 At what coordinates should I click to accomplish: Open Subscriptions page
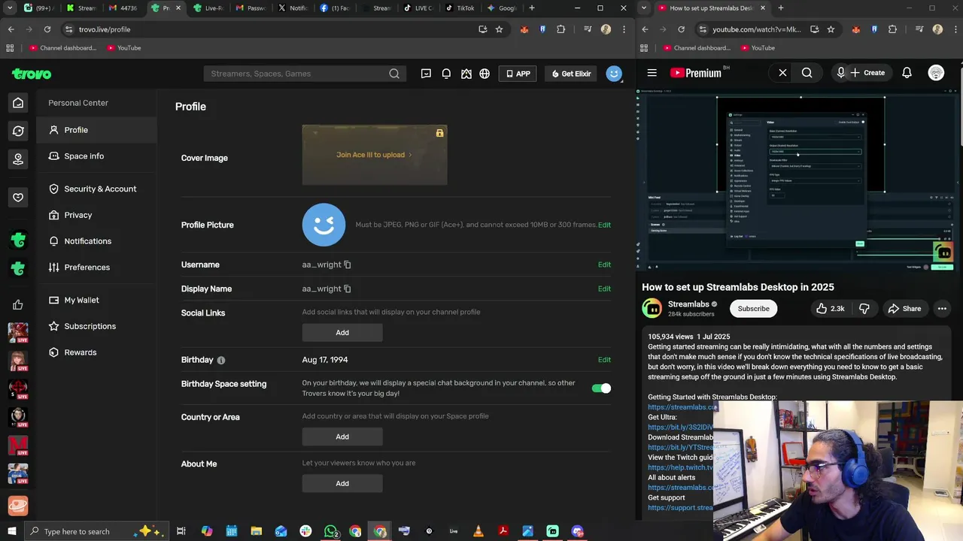point(96,326)
